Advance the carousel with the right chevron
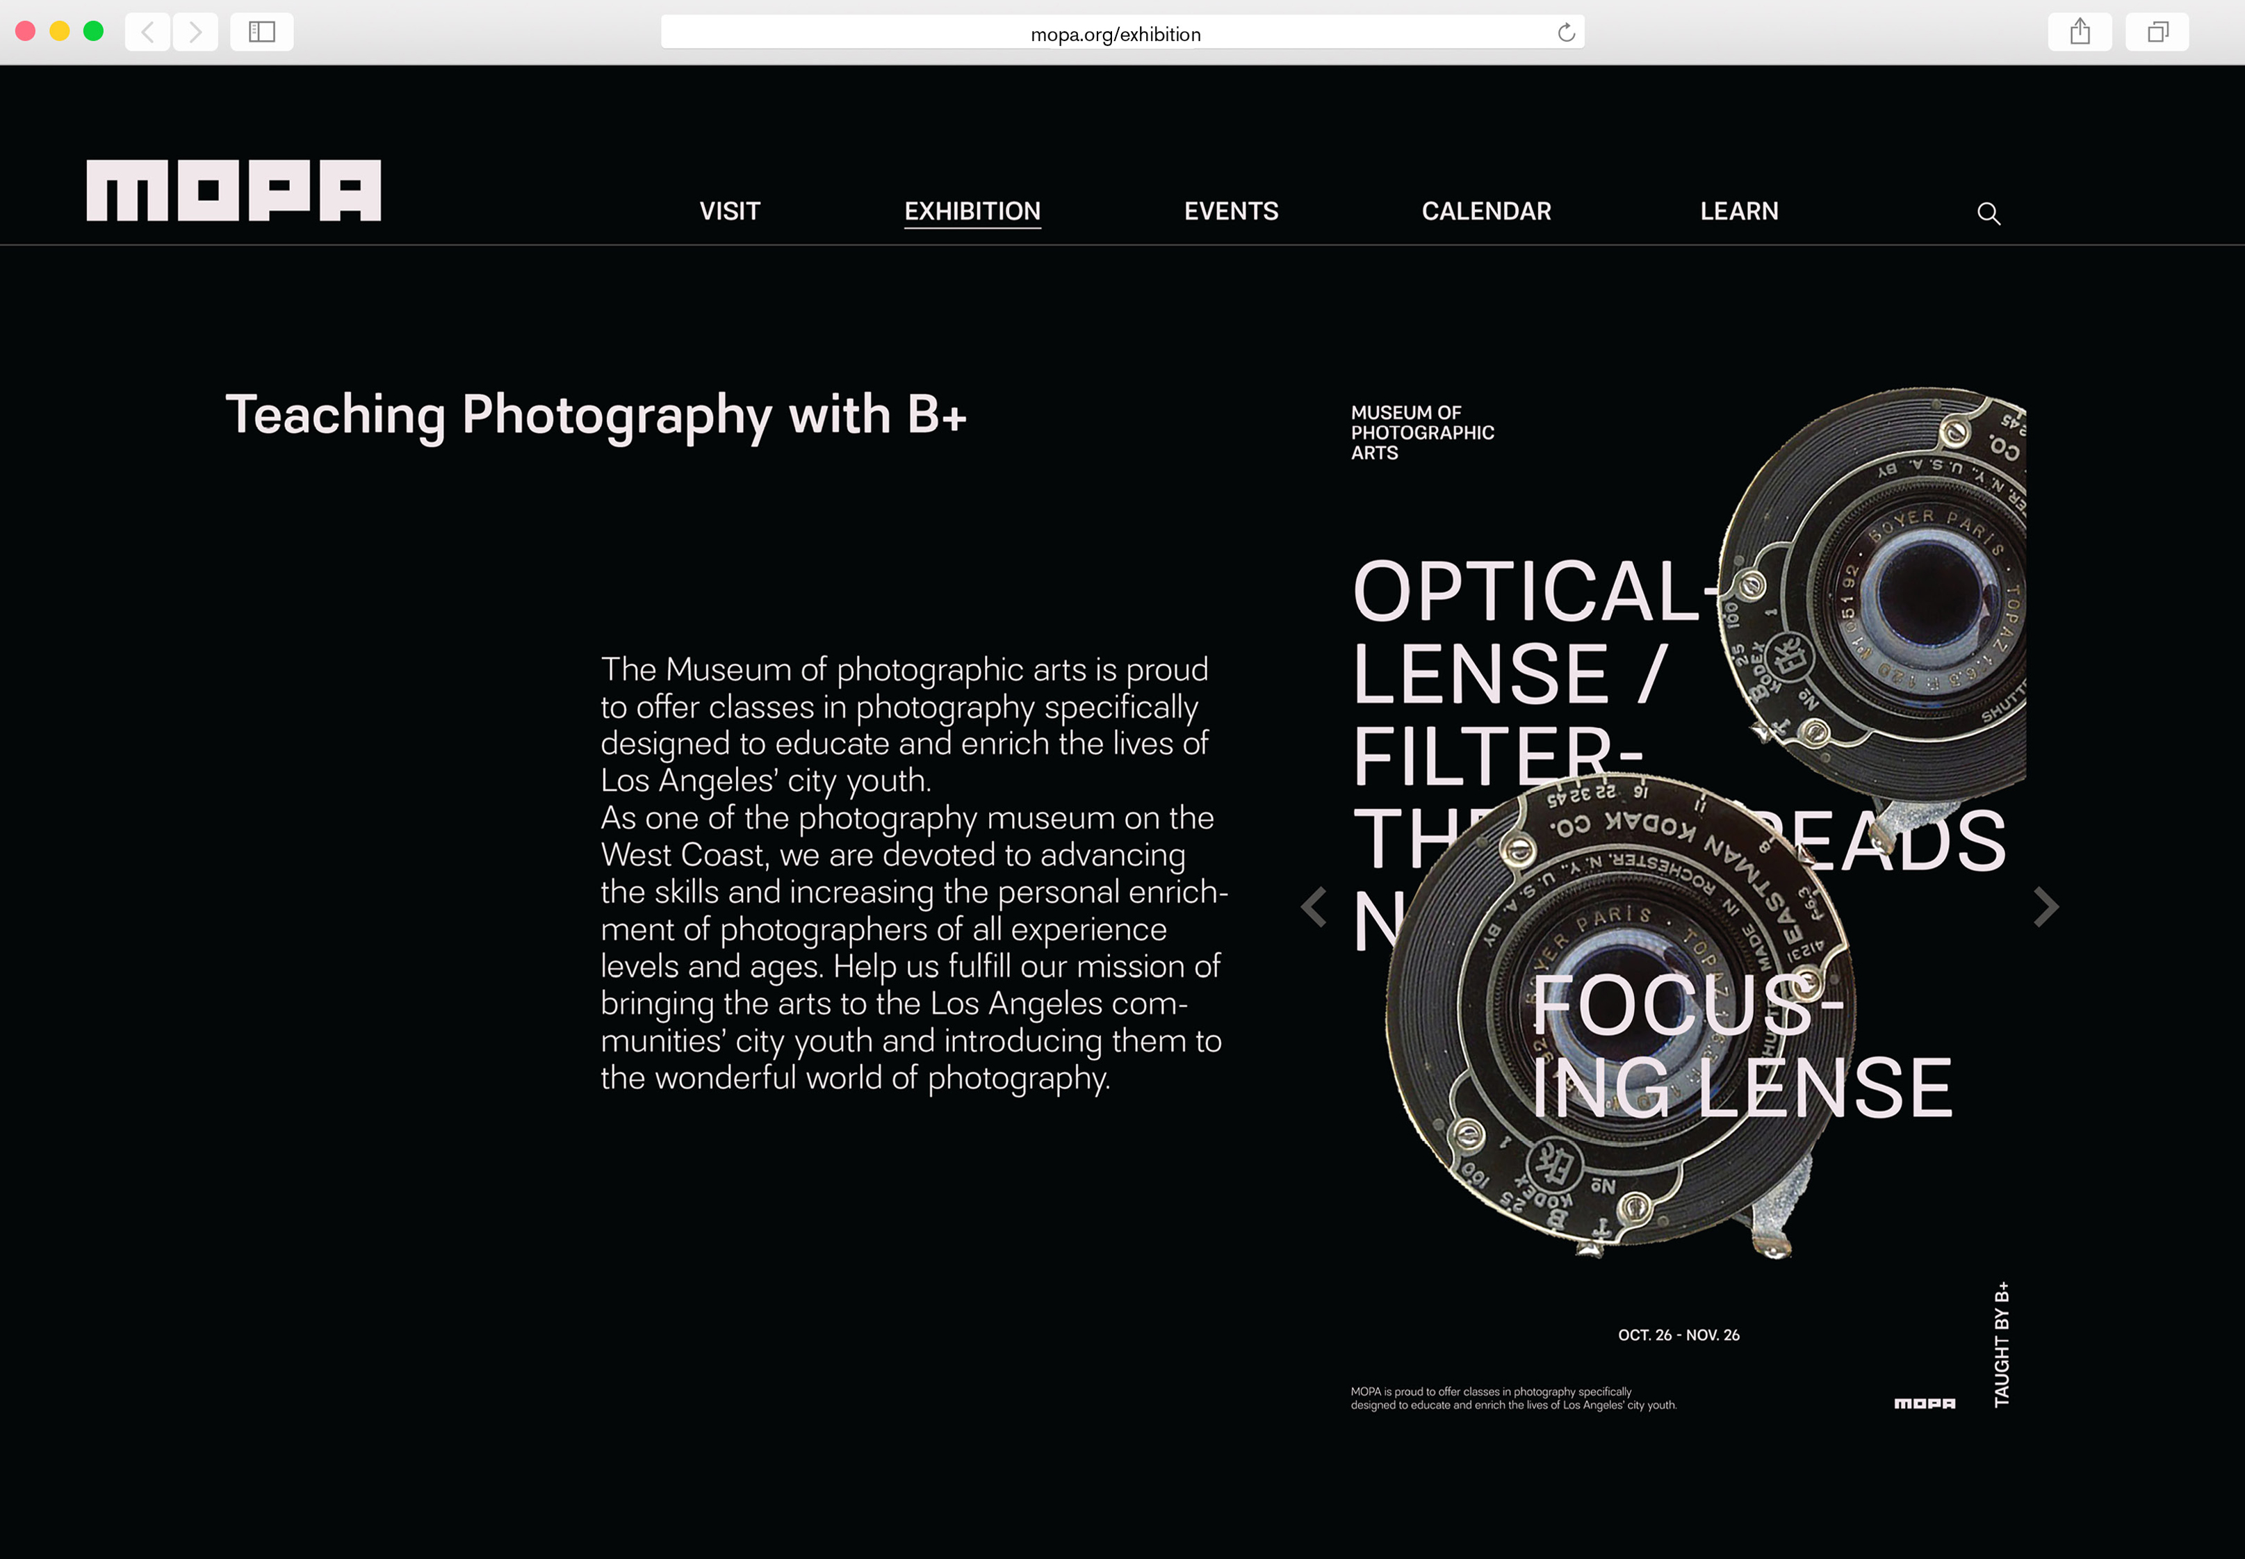 2046,906
